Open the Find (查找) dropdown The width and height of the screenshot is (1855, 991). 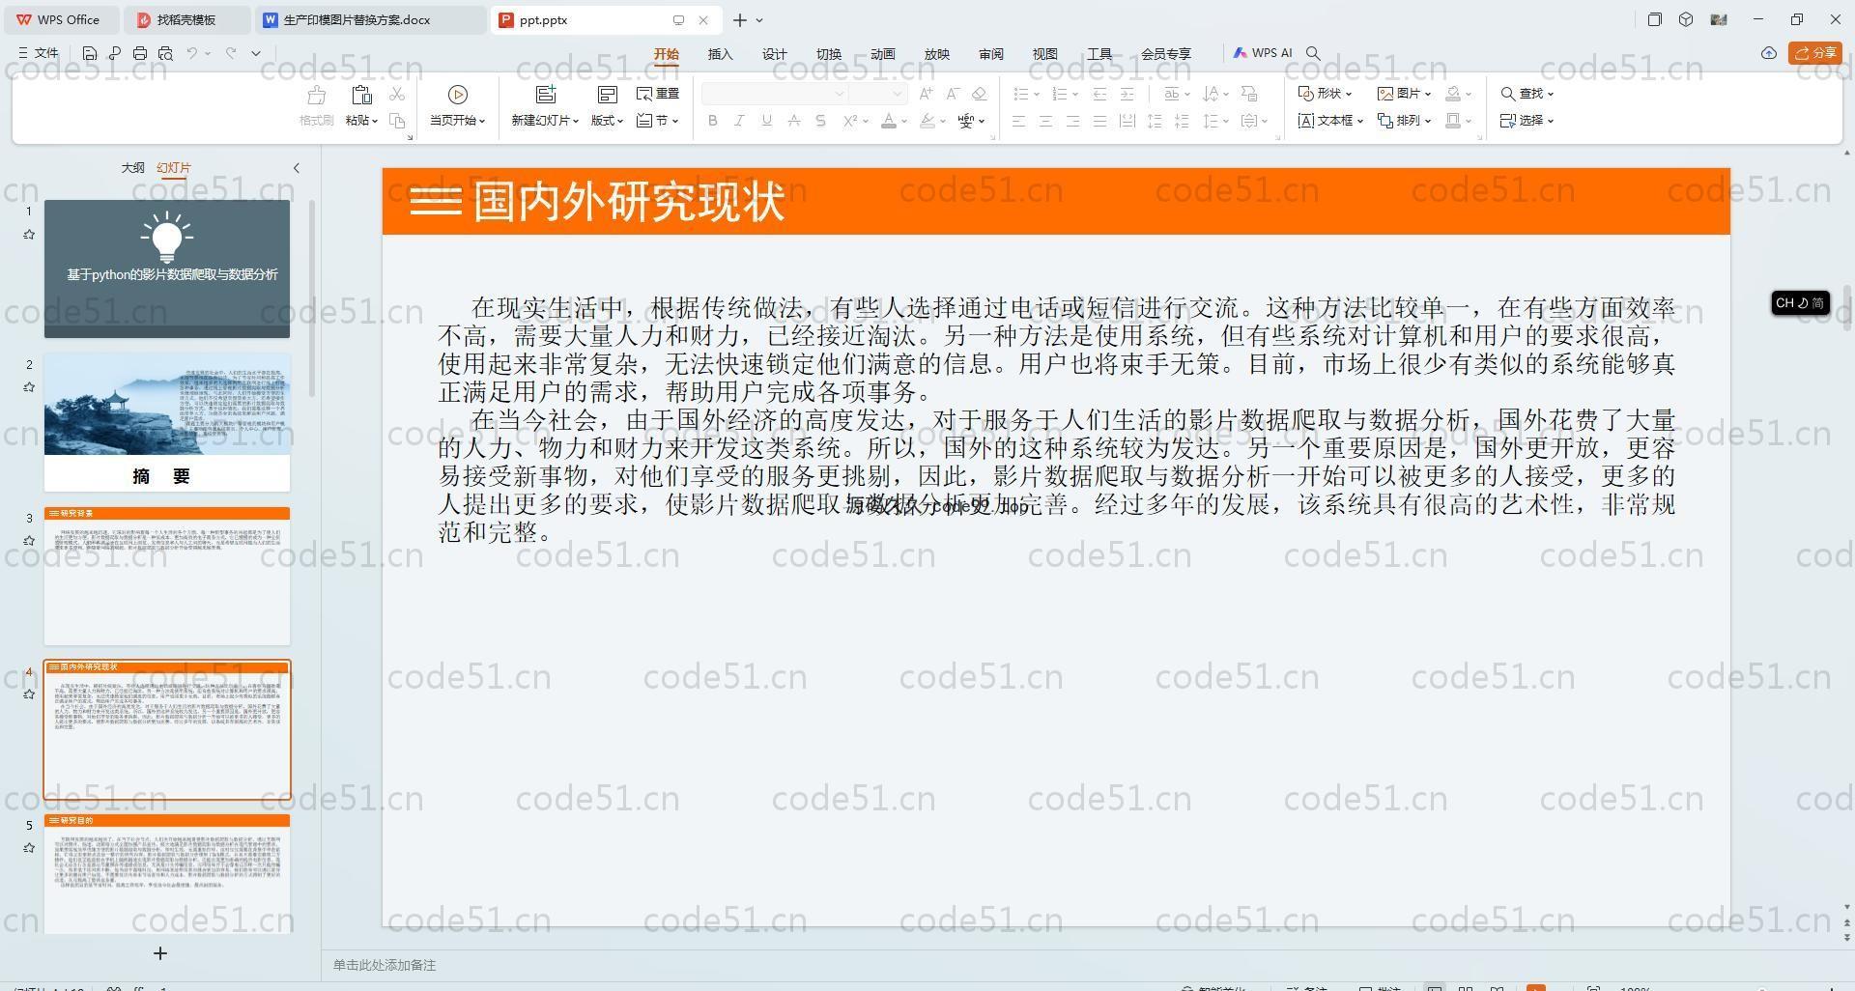[x=1527, y=94]
